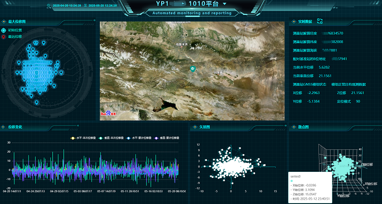382x204 pixels.
Task: Click the 最大位移图 panel title
Action: (x=17, y=22)
